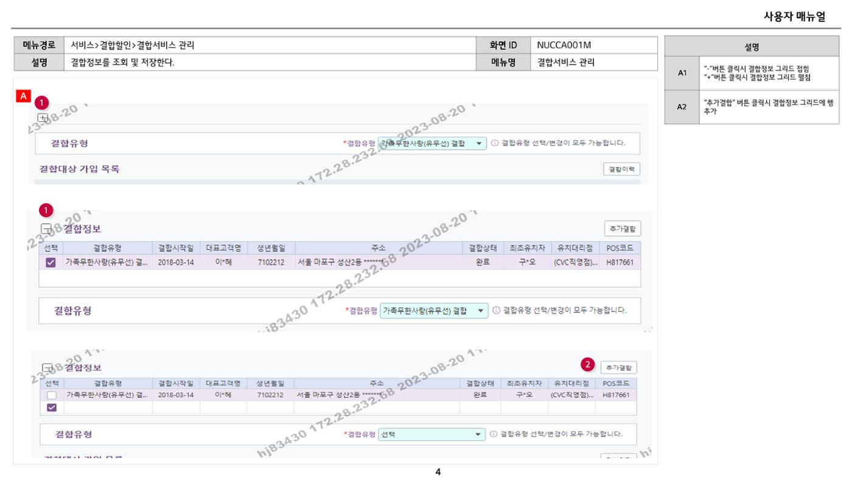
Task: Click the A1 description row in 설명 table
Action: click(x=753, y=73)
